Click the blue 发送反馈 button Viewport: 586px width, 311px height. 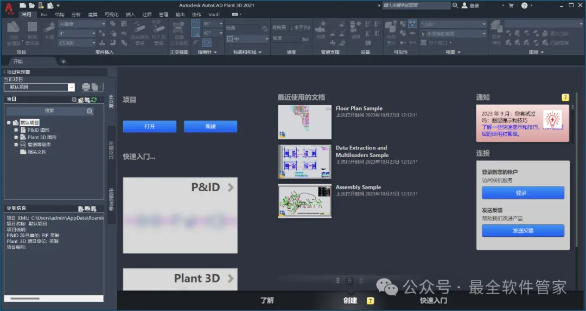(x=523, y=230)
